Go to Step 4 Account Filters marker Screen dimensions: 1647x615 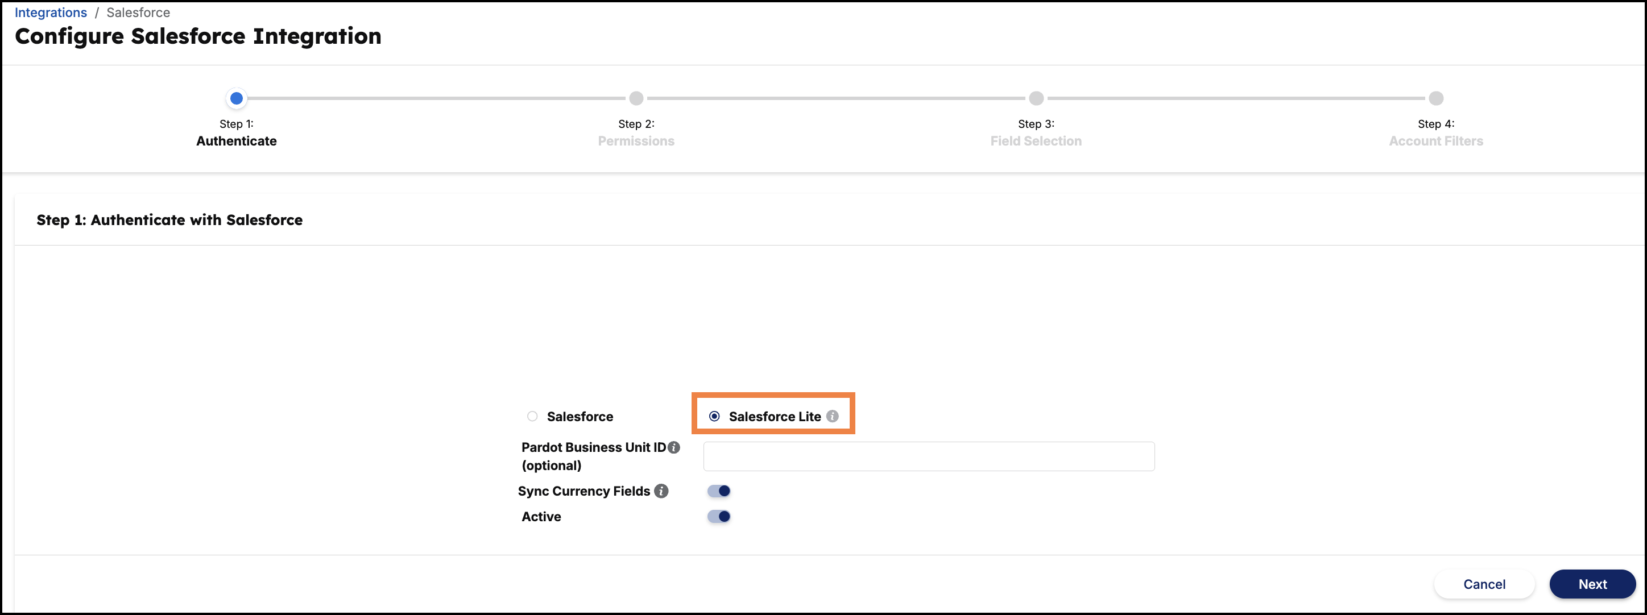(1436, 98)
